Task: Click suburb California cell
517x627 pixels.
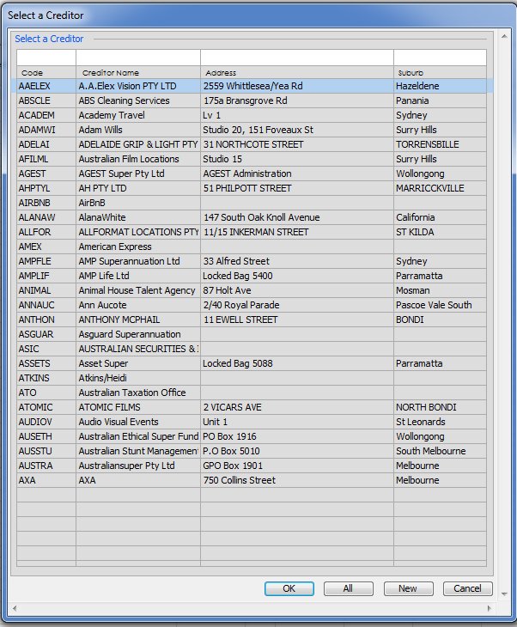Action: [440, 217]
